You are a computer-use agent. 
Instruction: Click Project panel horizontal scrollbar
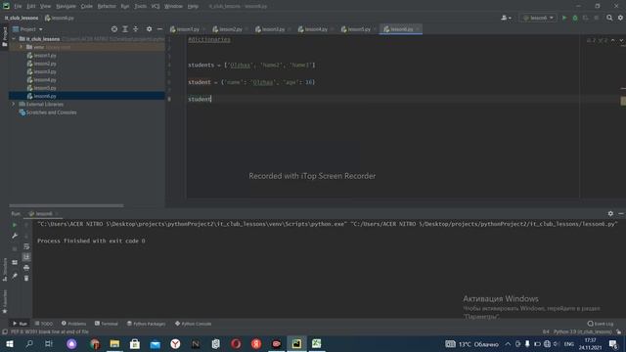click(67, 205)
